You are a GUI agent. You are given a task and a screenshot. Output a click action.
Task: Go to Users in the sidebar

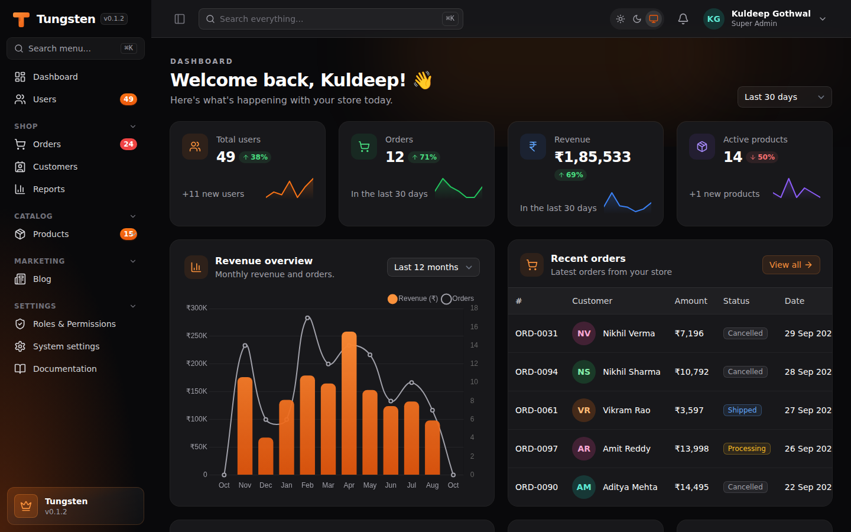pyautogui.click(x=76, y=99)
